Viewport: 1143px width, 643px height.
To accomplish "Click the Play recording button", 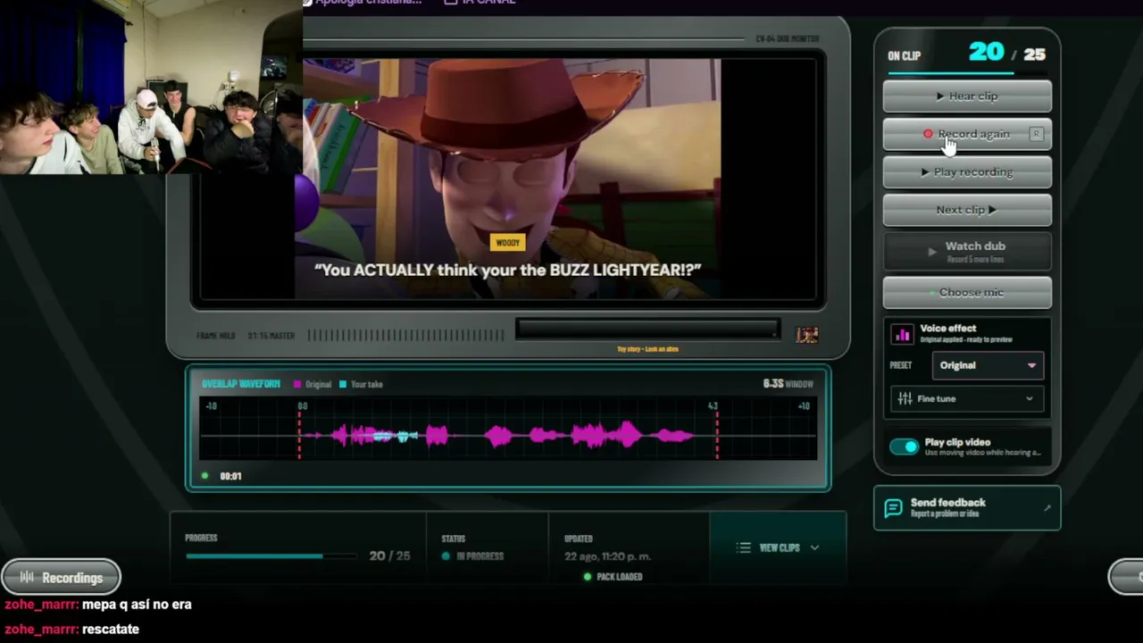I will (x=967, y=172).
